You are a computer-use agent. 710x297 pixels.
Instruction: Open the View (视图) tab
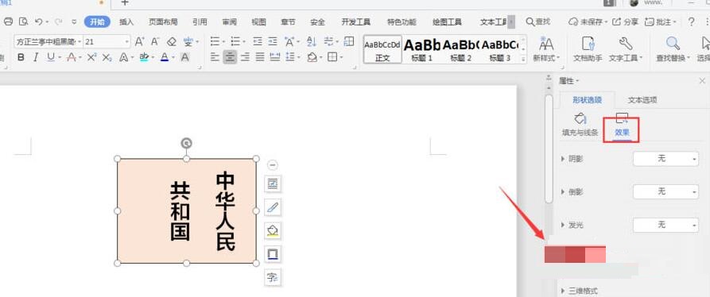coord(258,21)
